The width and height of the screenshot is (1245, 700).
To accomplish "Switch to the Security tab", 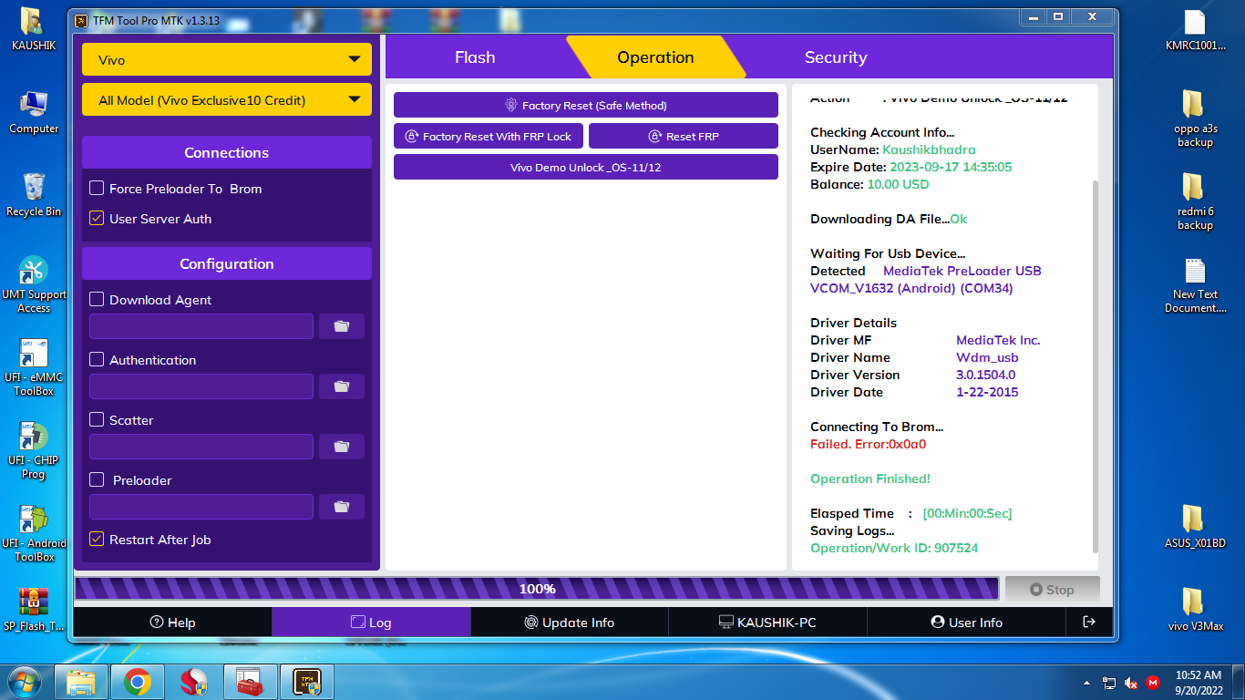I will click(836, 57).
